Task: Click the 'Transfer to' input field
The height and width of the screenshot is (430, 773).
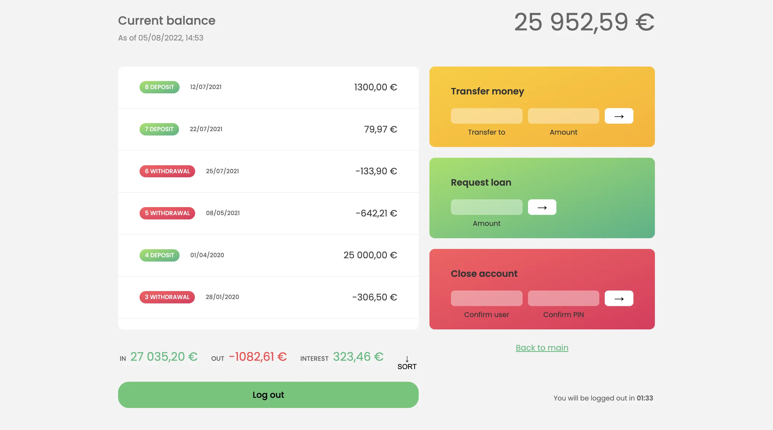Action: click(x=486, y=116)
